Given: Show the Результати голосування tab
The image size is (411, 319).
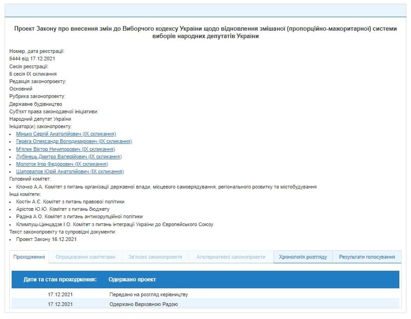Looking at the screenshot, I should (367, 257).
